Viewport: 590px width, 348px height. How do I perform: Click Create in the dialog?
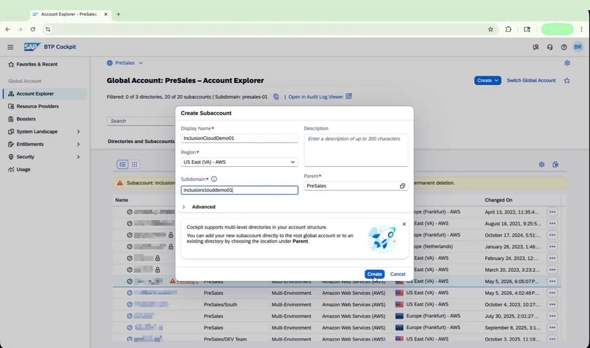(x=375, y=274)
